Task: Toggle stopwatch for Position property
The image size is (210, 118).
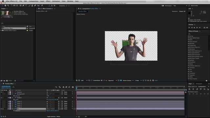Action: (14, 111)
